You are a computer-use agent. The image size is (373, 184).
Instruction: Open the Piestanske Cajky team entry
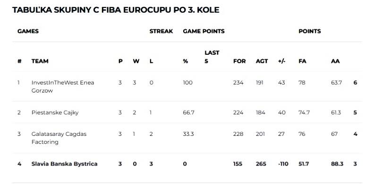click(x=55, y=112)
